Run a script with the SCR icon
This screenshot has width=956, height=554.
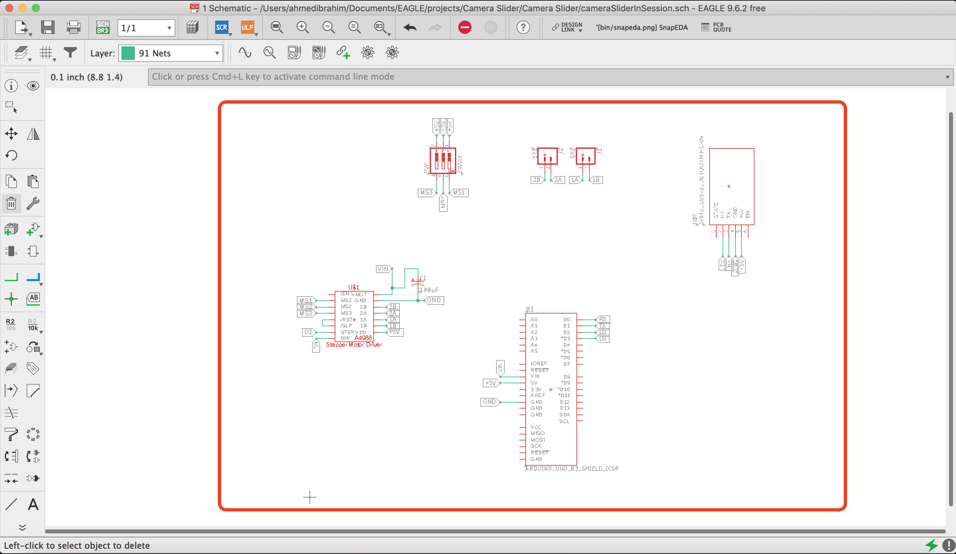coord(221,27)
